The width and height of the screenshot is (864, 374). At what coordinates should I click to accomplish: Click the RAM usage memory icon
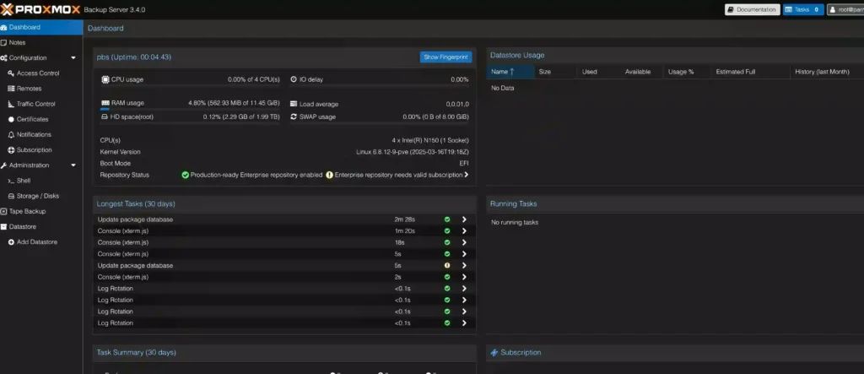point(105,103)
